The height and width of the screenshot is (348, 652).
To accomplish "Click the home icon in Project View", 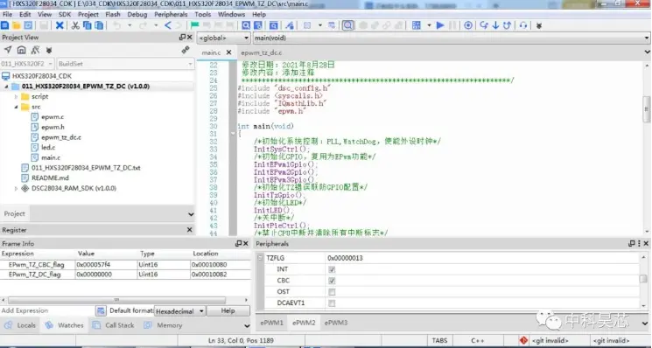I will click(x=21, y=50).
